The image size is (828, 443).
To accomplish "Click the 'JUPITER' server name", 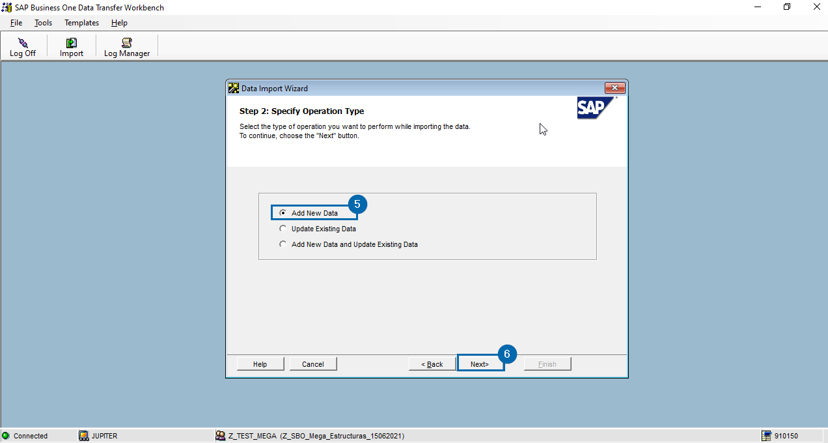I will [105, 436].
